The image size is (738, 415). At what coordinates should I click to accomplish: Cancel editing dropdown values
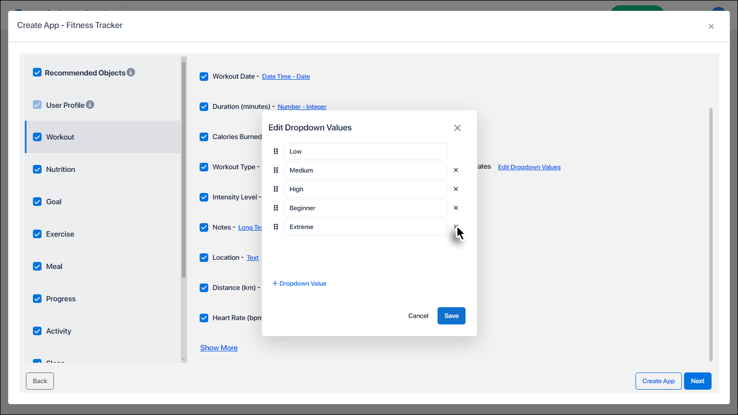point(418,316)
